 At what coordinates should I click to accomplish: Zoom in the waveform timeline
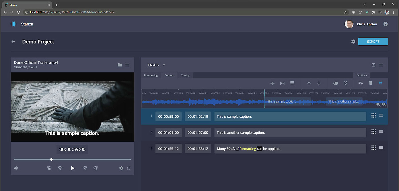pos(384,105)
